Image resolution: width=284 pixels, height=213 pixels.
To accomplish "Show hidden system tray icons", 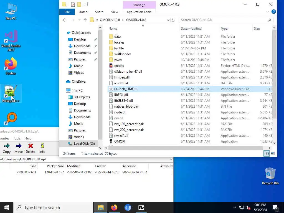I will pos(235,208).
